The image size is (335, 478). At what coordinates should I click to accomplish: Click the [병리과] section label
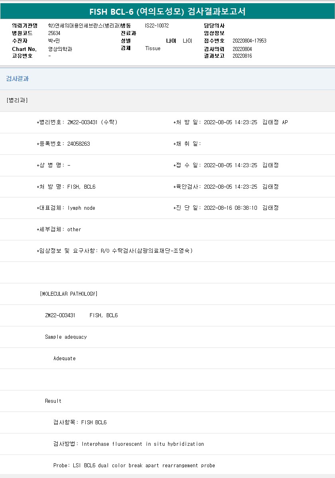click(x=17, y=100)
